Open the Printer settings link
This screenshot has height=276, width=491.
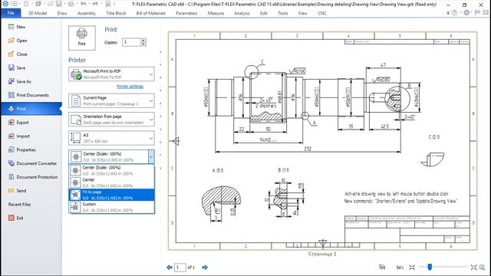click(130, 87)
